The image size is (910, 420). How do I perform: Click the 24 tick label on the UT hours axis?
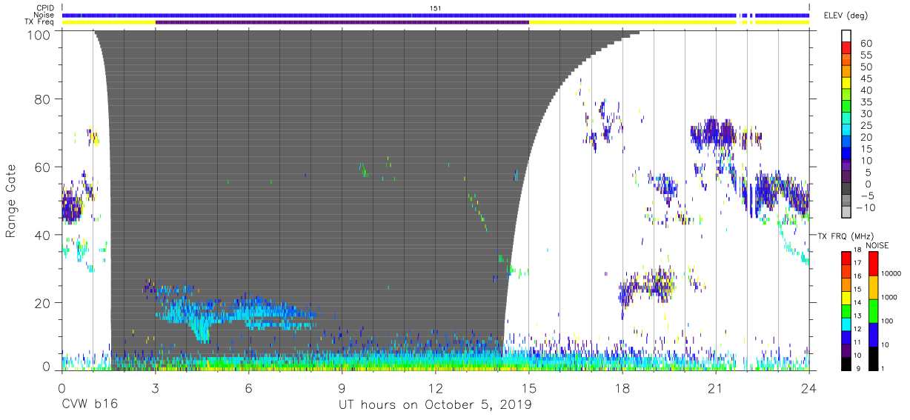[x=809, y=387]
